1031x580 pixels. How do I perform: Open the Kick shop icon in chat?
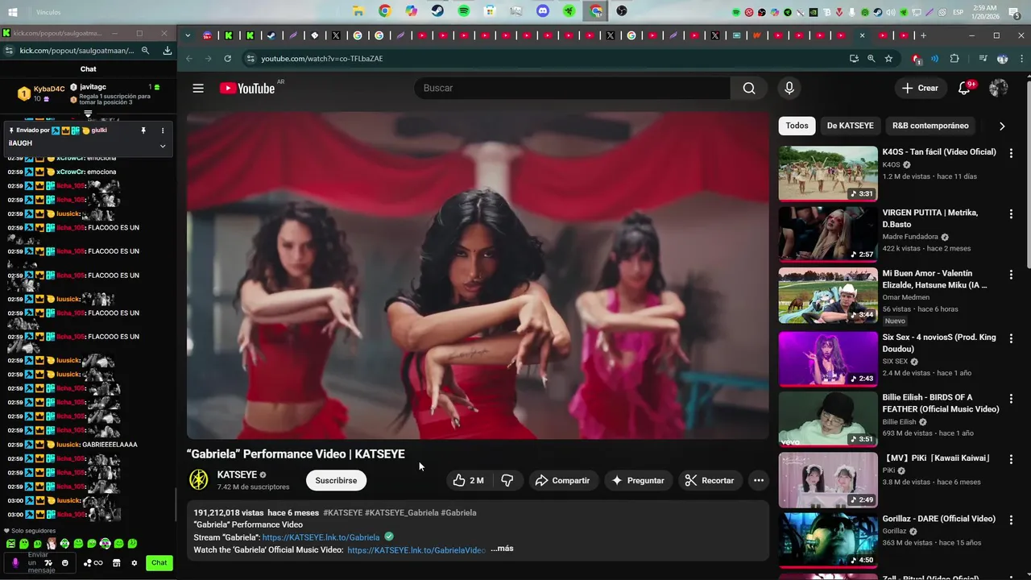pos(117,563)
